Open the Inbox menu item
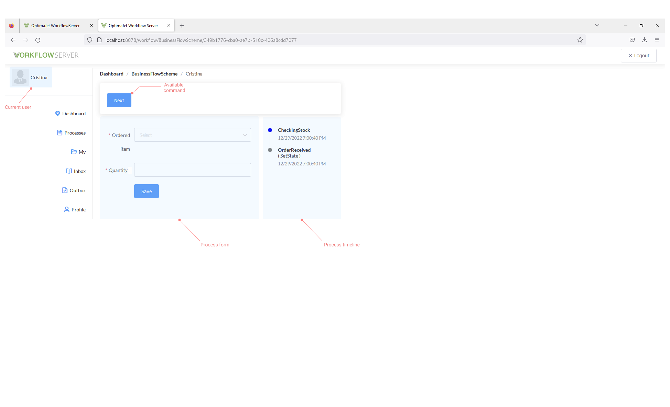 click(76, 171)
